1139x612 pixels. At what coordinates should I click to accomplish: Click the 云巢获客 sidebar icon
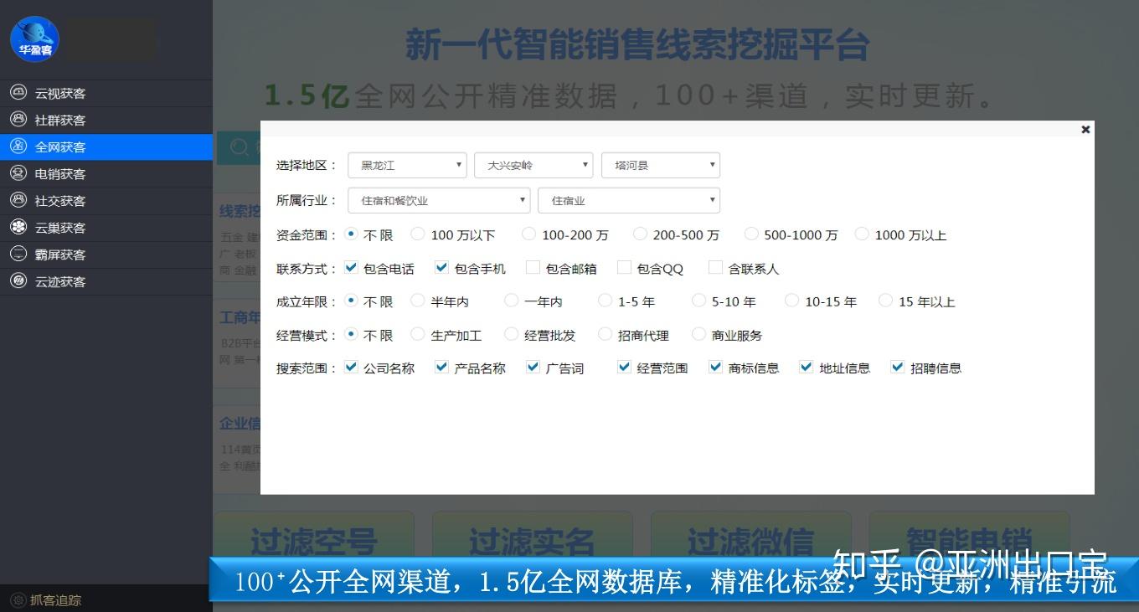[x=18, y=227]
